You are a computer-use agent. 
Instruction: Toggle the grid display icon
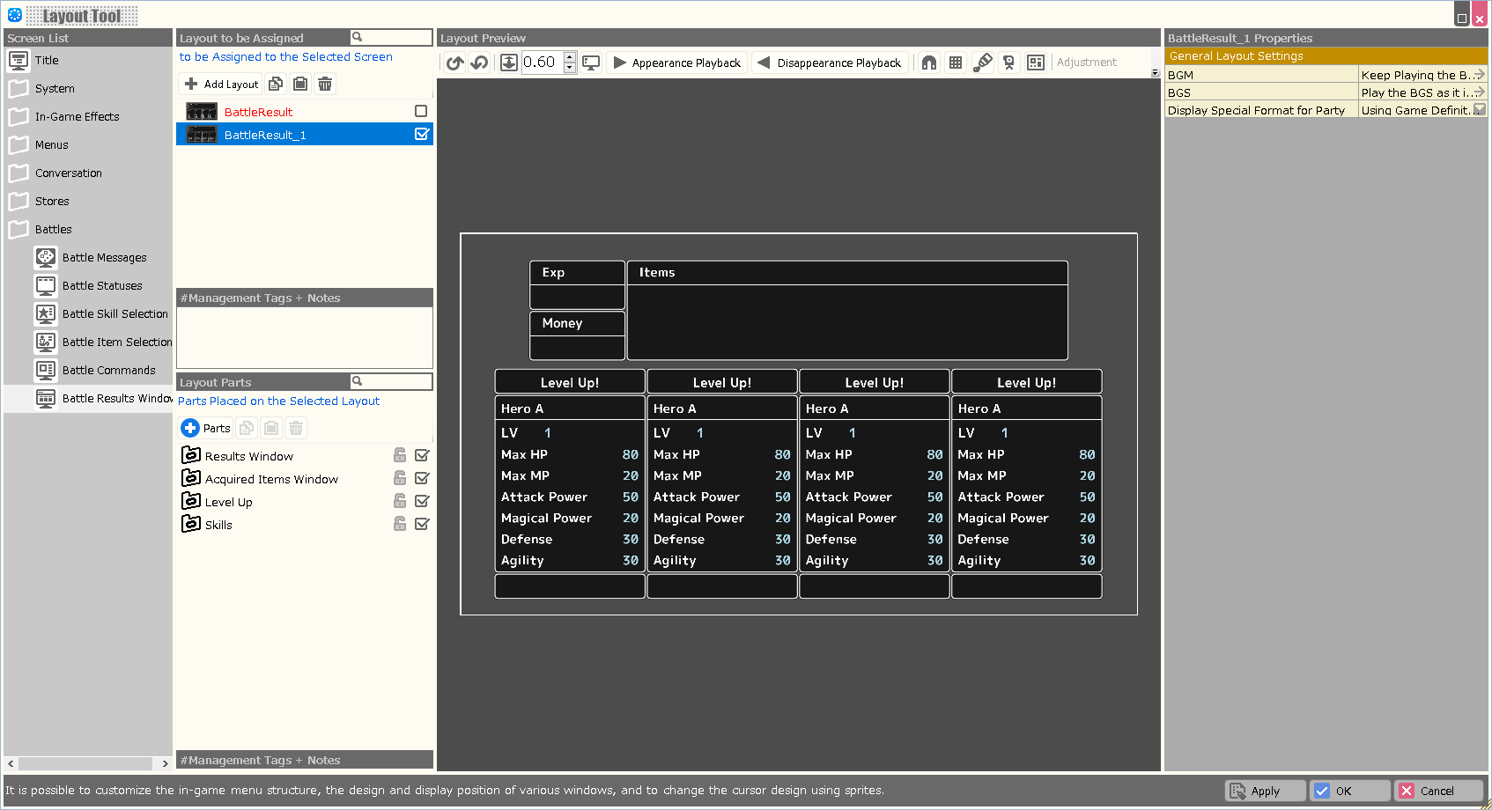tap(956, 63)
